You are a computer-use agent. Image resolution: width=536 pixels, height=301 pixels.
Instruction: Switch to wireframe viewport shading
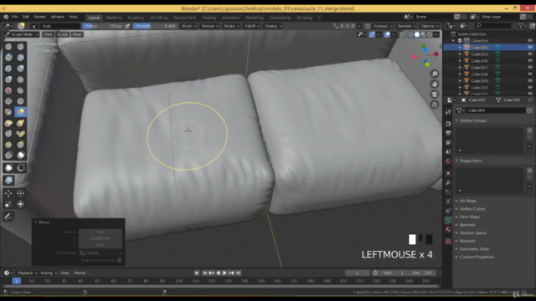[410, 34]
